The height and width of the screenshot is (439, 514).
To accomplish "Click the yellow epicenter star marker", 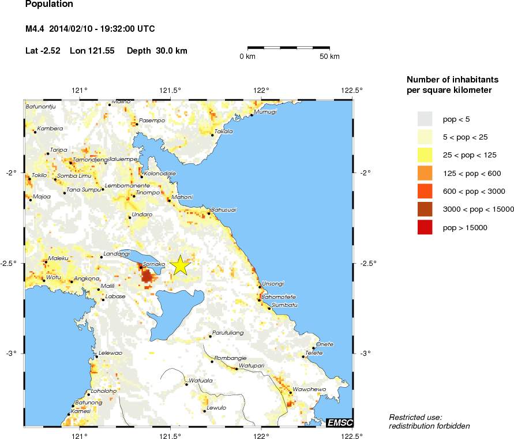I will pos(180,265).
